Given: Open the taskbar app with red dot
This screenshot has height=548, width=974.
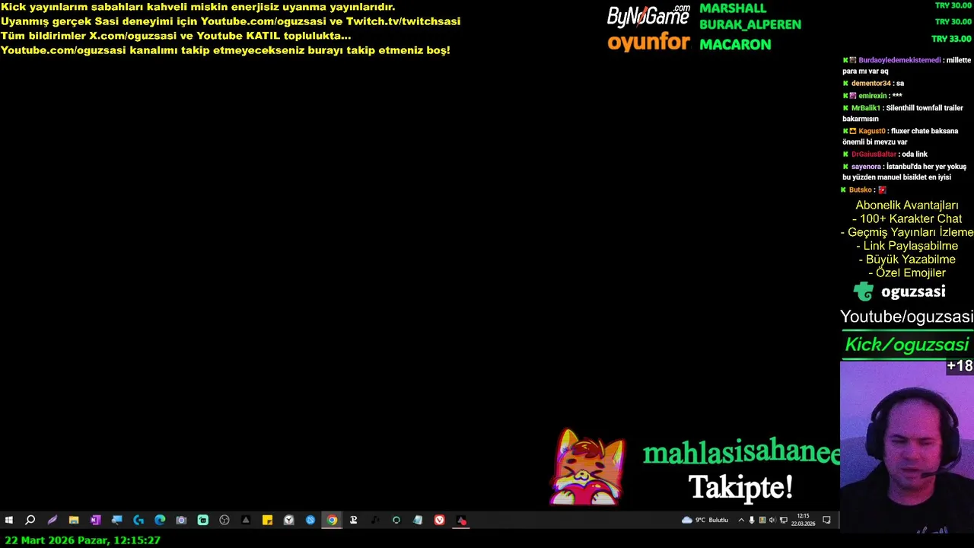Looking at the screenshot, I should coord(461,520).
